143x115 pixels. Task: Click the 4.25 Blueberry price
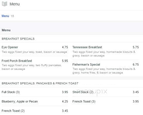coord(65,101)
